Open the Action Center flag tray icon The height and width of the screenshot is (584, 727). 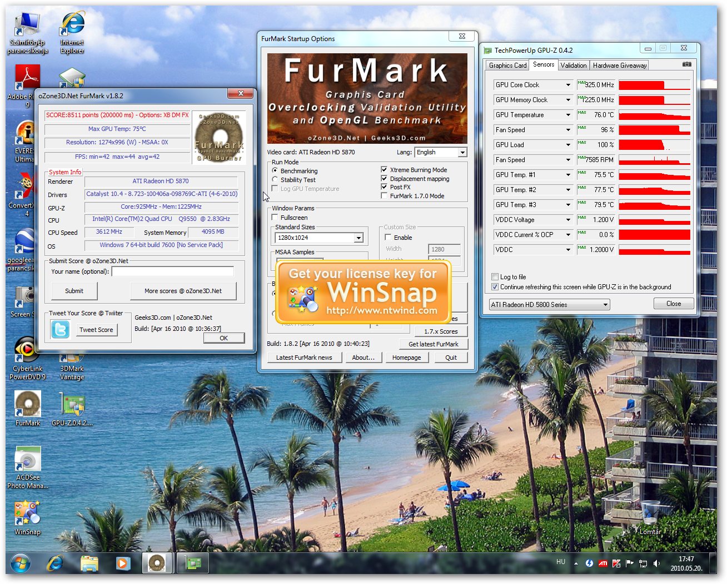(630, 563)
